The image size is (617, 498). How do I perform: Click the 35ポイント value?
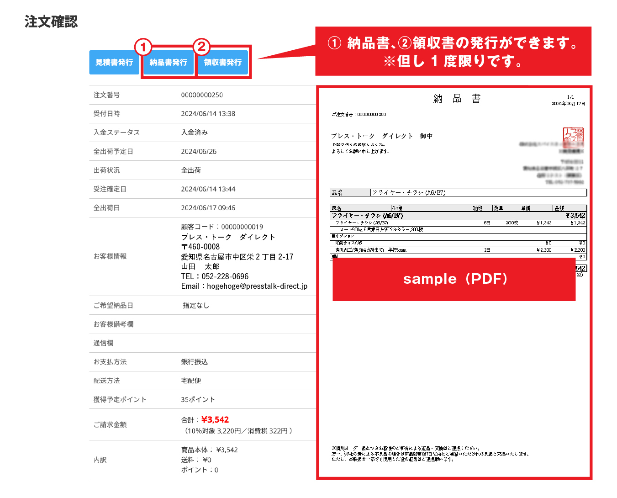point(198,399)
